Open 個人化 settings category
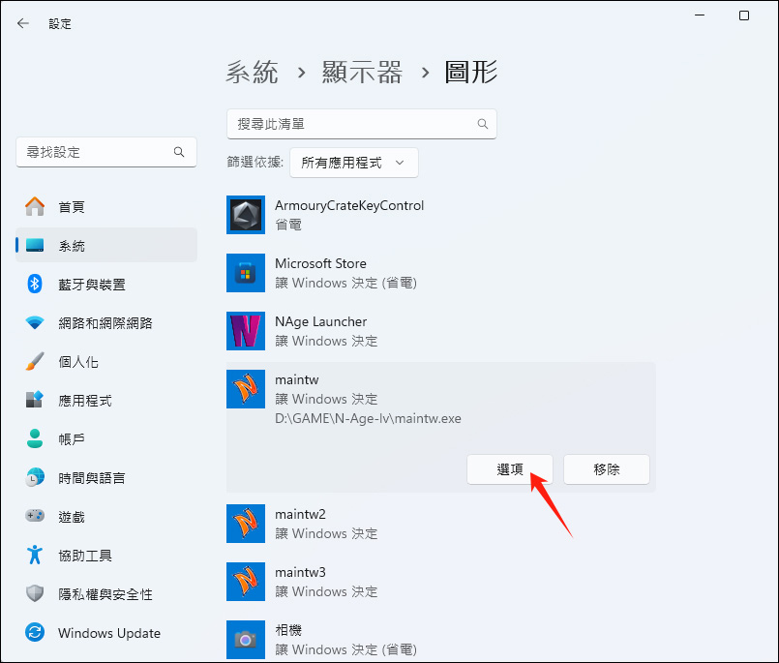Image resolution: width=779 pixels, height=663 pixels. tap(106, 362)
